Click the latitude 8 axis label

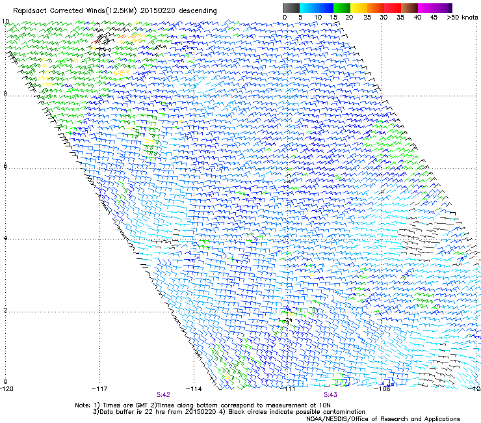click(5, 94)
